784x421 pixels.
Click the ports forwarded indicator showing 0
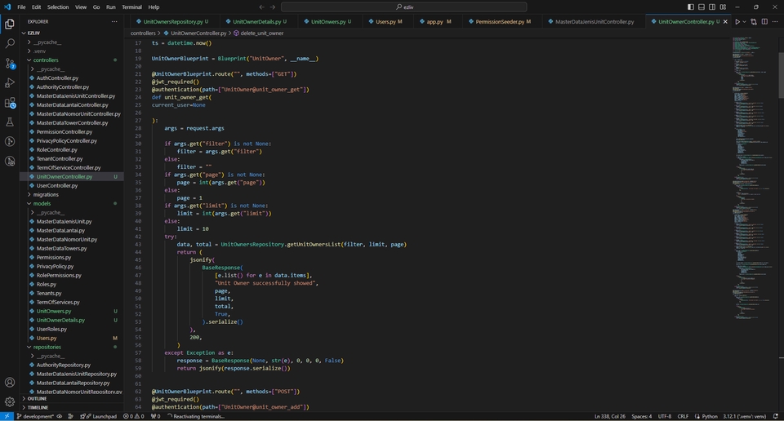(155, 416)
